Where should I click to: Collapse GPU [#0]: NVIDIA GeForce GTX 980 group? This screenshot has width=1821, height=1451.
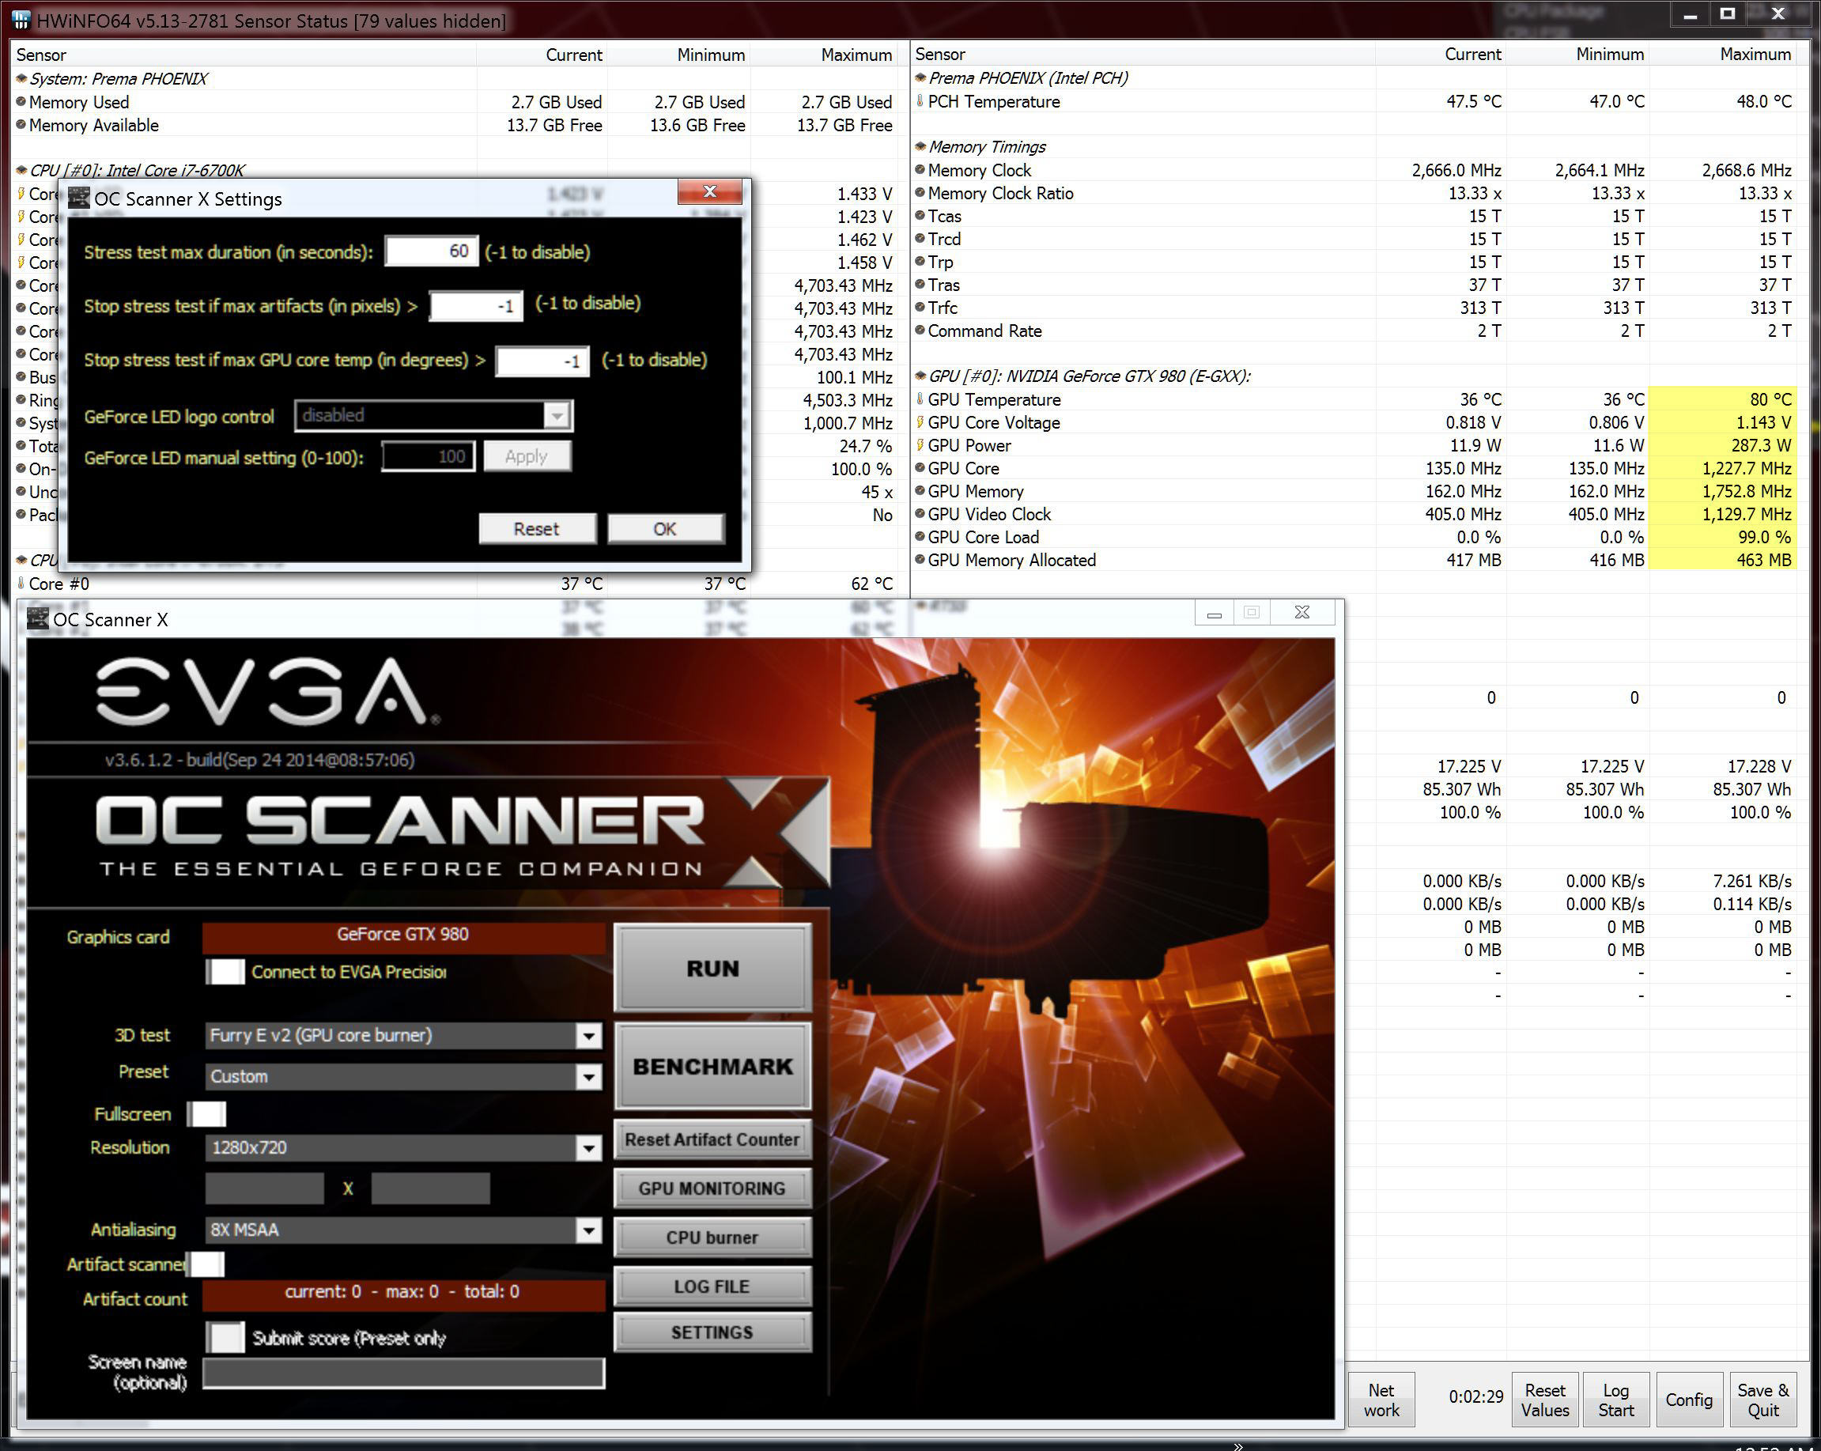pos(920,376)
